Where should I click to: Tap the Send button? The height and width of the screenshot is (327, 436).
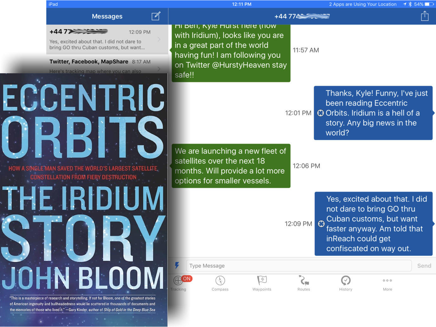point(424,266)
